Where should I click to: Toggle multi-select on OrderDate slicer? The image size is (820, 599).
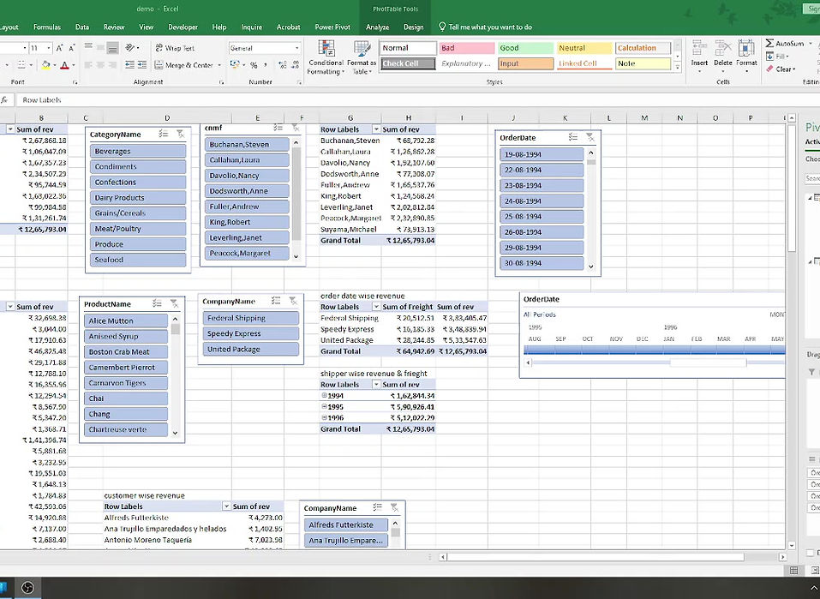[573, 137]
